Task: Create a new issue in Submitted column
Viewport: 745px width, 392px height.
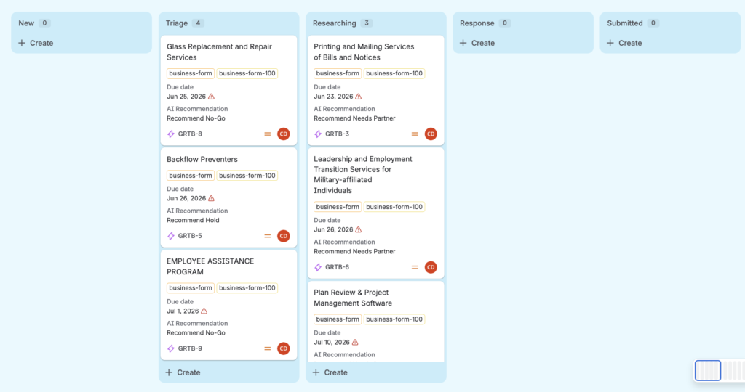Action: click(x=625, y=43)
